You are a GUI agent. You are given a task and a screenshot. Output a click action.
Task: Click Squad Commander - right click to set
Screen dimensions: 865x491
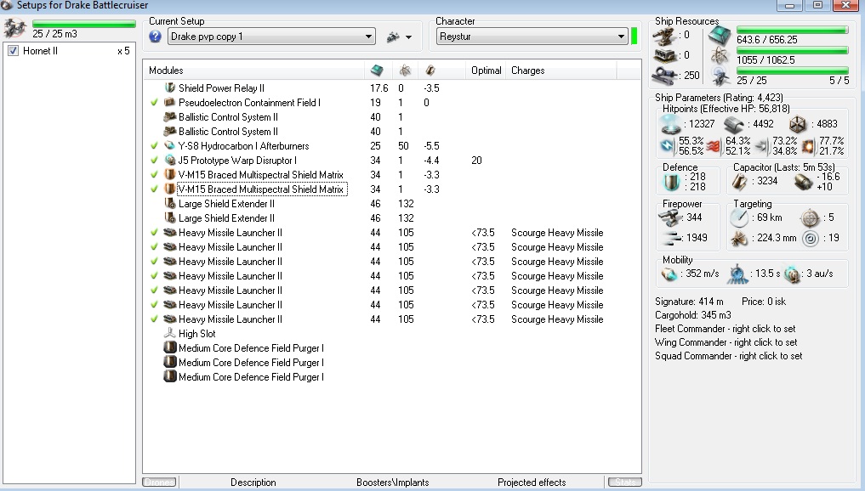(728, 356)
